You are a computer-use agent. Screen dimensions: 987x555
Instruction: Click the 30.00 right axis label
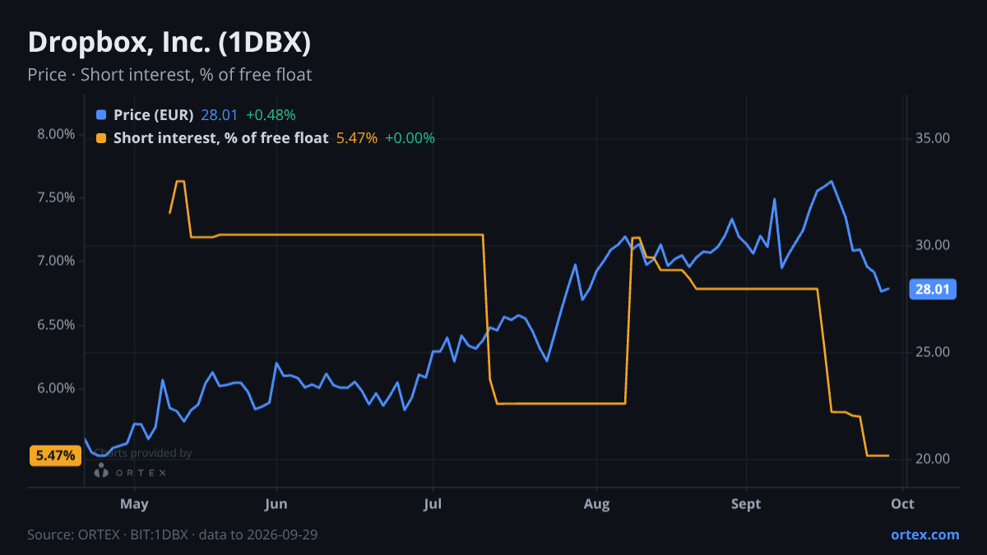point(933,245)
